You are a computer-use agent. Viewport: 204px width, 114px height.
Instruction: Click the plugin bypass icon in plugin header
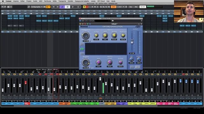[x=80, y=21]
